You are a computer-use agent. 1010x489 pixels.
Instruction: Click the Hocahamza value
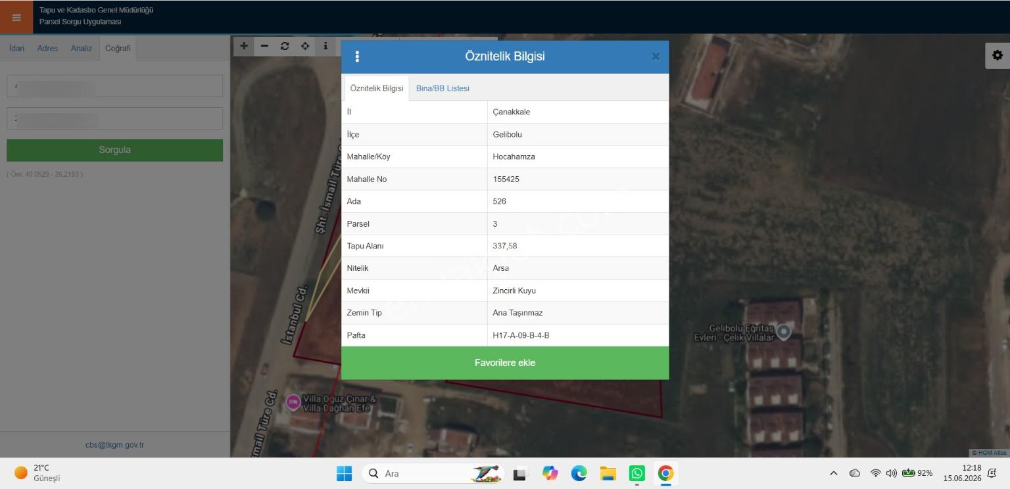pos(514,156)
